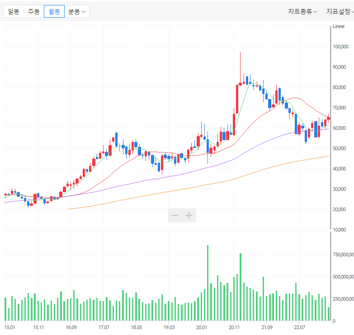Screen dimensions: 354x335
Task: Click the 21.09 date axis label
Action: tap(267, 327)
